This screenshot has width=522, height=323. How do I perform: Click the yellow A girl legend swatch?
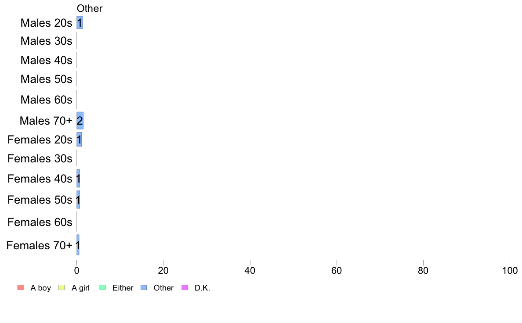pos(62,287)
